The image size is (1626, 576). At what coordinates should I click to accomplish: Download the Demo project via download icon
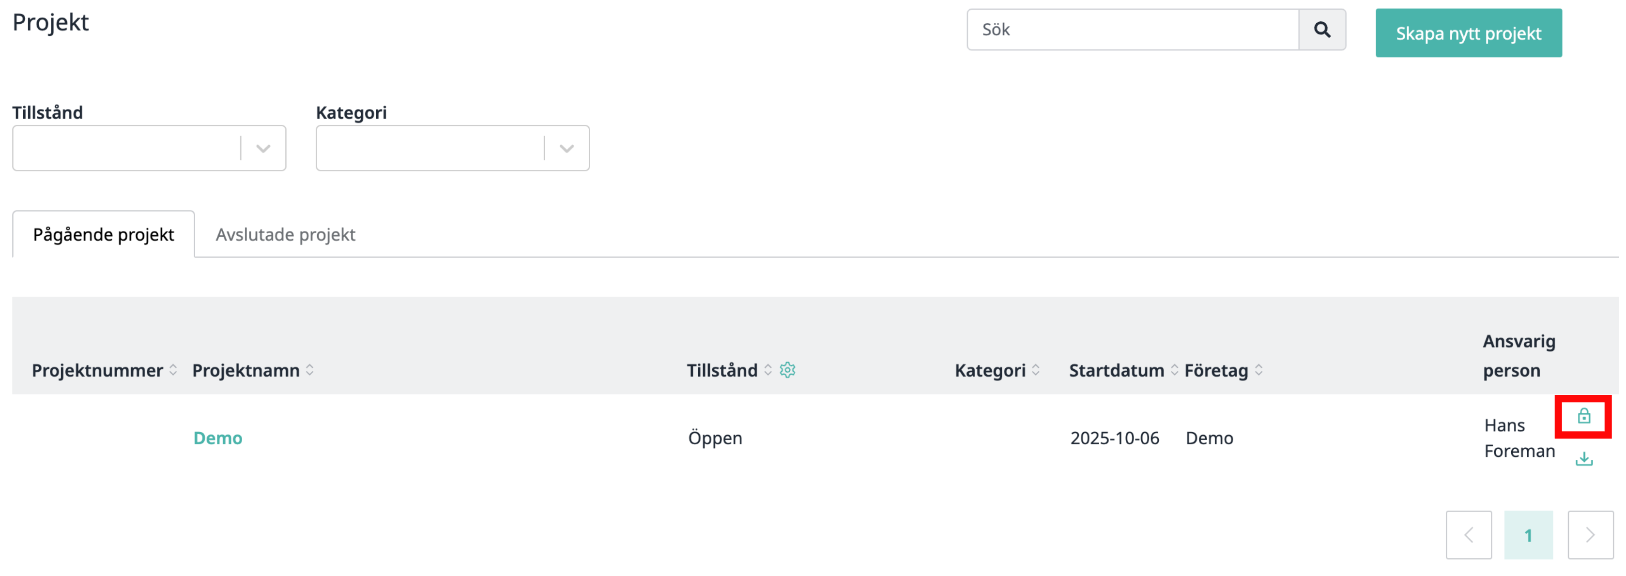1584,459
